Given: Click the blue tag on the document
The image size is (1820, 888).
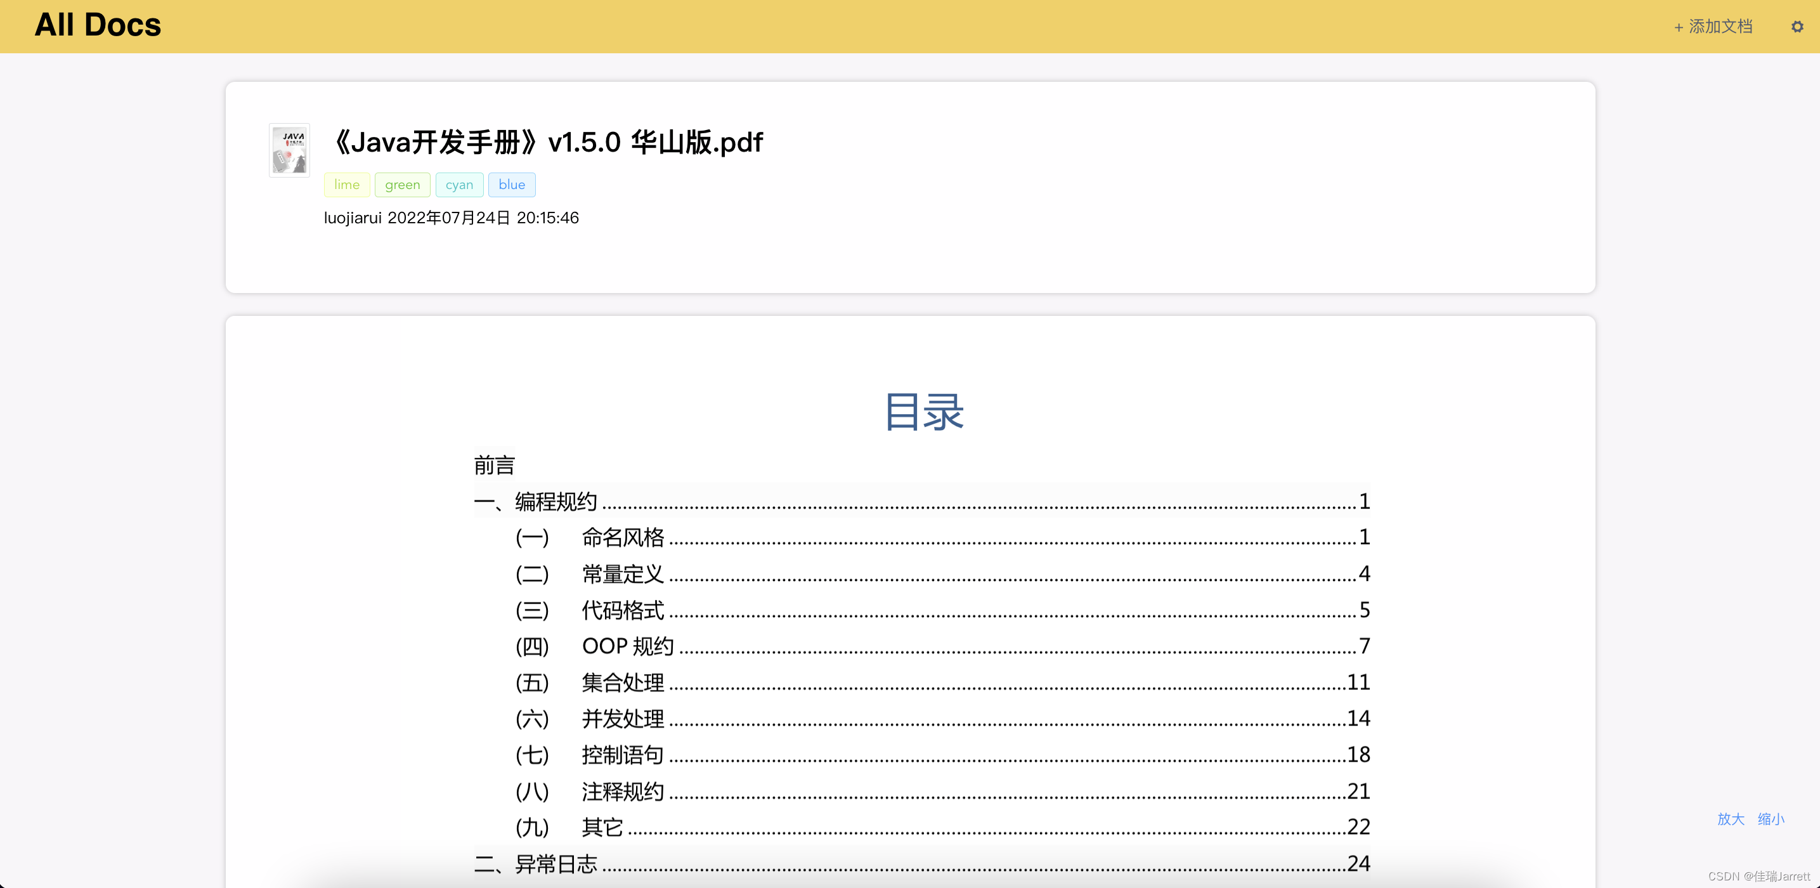Looking at the screenshot, I should point(510,185).
